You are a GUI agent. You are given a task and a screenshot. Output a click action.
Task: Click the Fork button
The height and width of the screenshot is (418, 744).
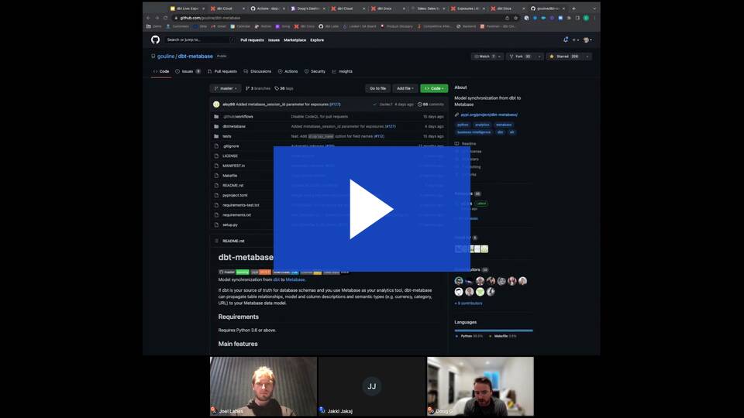[x=521, y=57]
